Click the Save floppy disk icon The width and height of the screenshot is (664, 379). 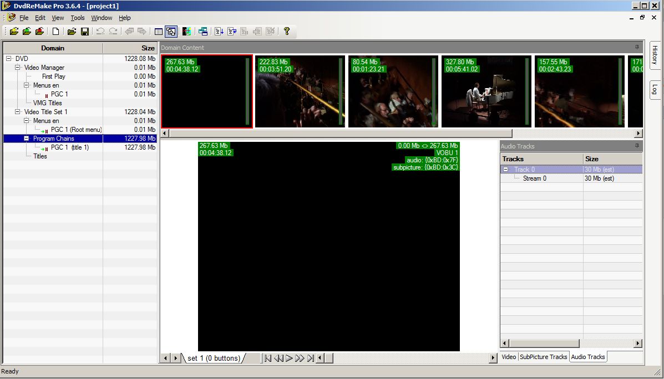click(85, 32)
